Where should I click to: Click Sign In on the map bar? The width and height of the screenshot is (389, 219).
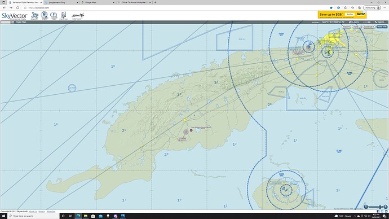[379, 22]
